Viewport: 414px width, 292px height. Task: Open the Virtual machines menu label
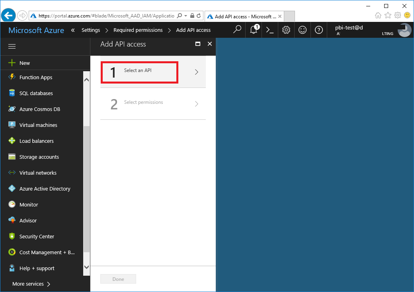38,125
